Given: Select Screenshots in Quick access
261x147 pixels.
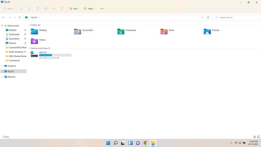Looking at the screenshot, I should pos(14,60).
